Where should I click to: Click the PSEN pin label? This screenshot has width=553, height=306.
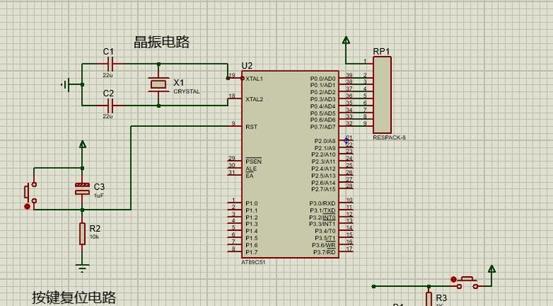(x=254, y=161)
